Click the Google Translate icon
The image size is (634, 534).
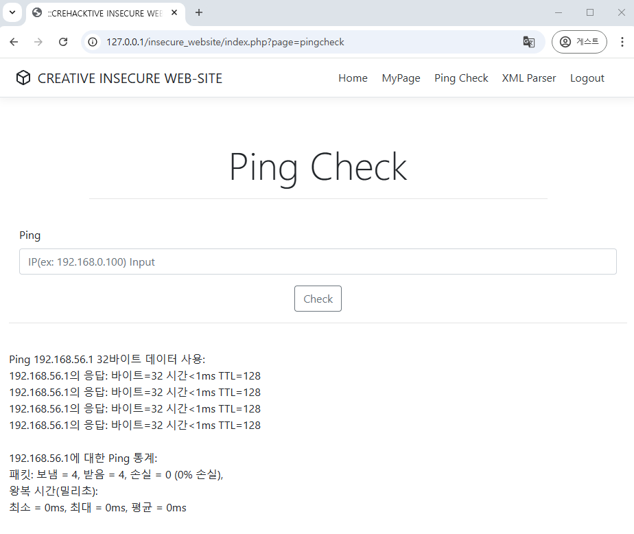coord(529,42)
